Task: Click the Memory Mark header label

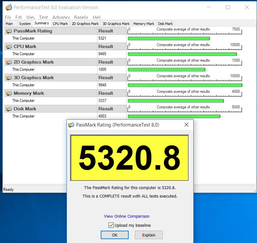Action: 29,93
